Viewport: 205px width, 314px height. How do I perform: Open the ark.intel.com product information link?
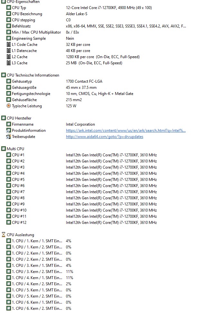[126, 131]
